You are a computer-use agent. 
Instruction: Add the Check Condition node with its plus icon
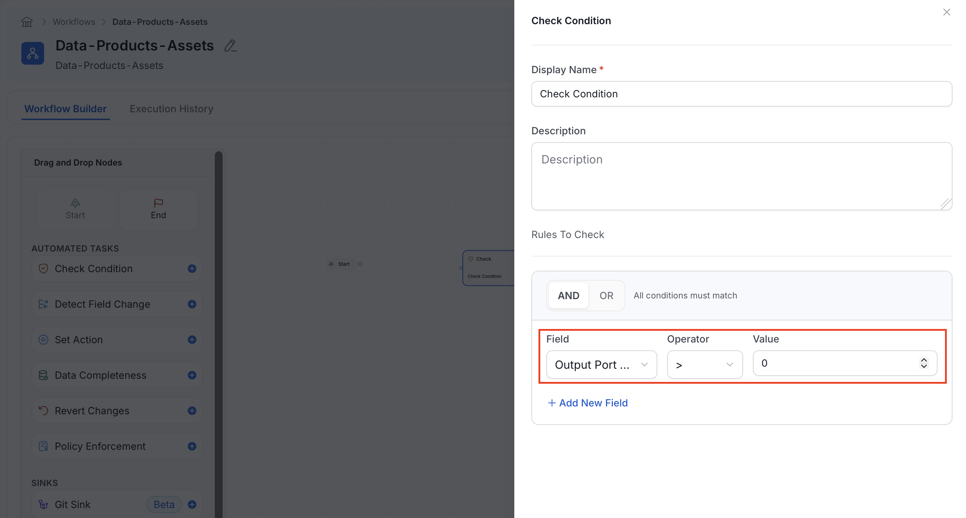coord(192,269)
